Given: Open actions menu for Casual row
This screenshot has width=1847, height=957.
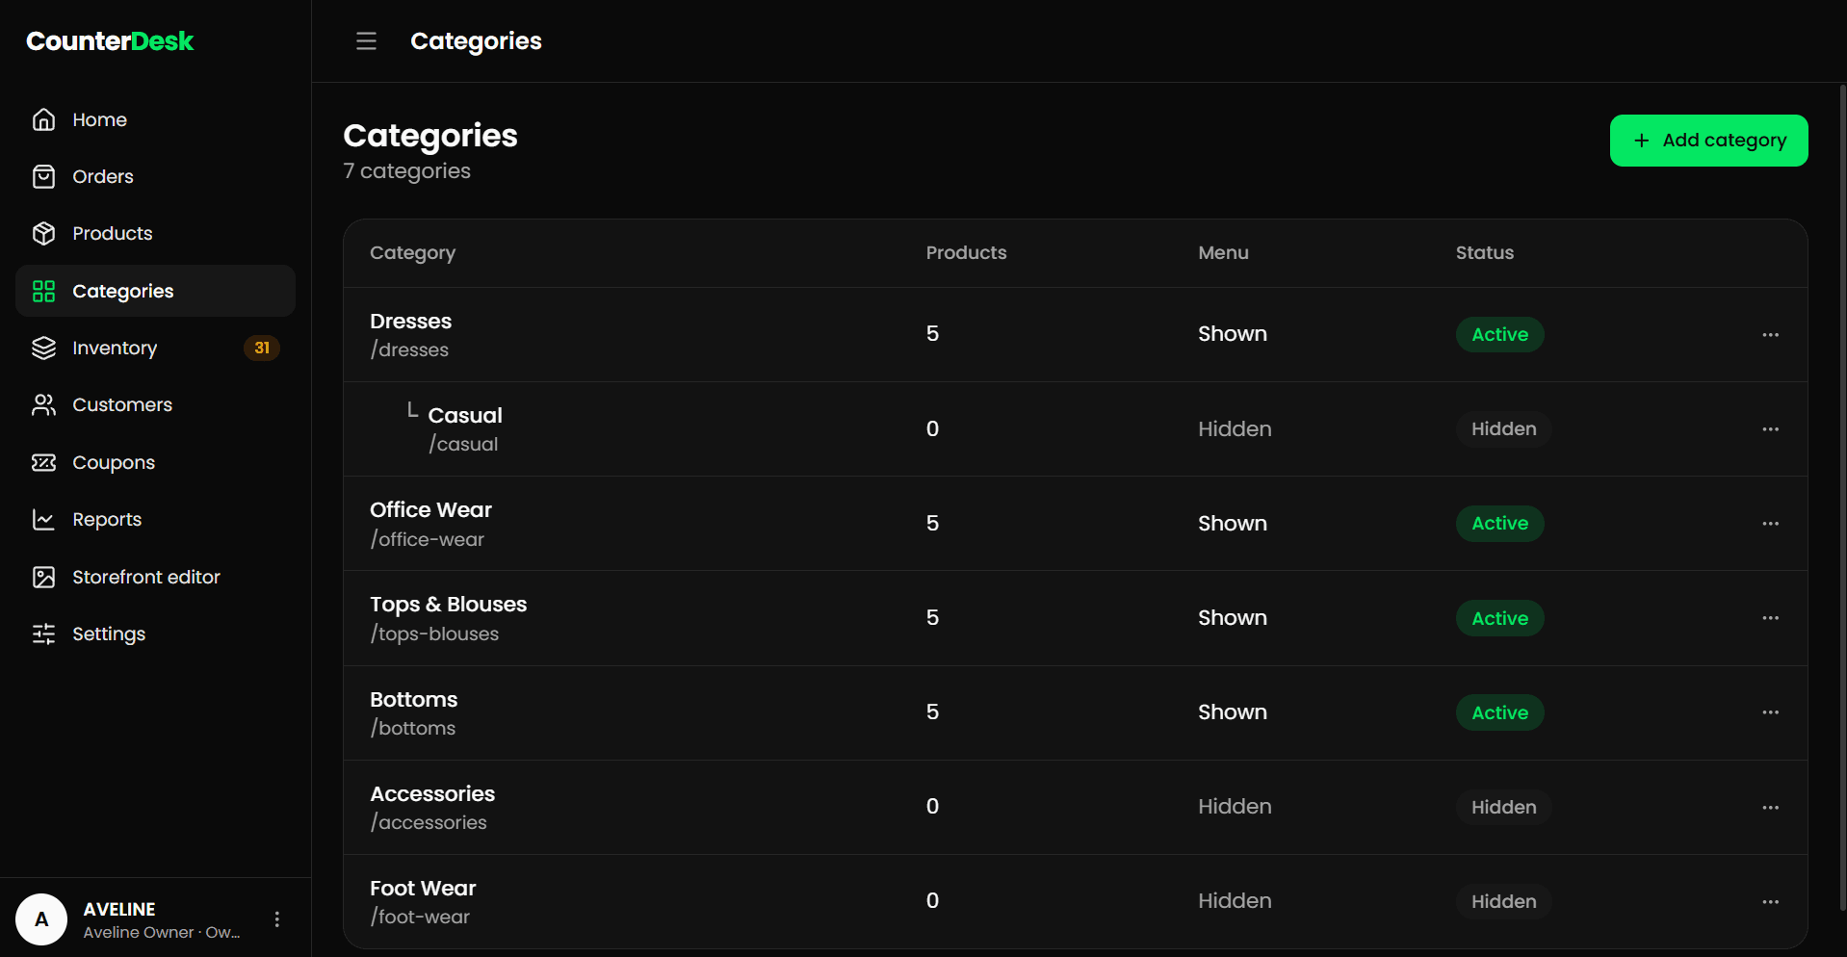Looking at the screenshot, I should tap(1770, 428).
